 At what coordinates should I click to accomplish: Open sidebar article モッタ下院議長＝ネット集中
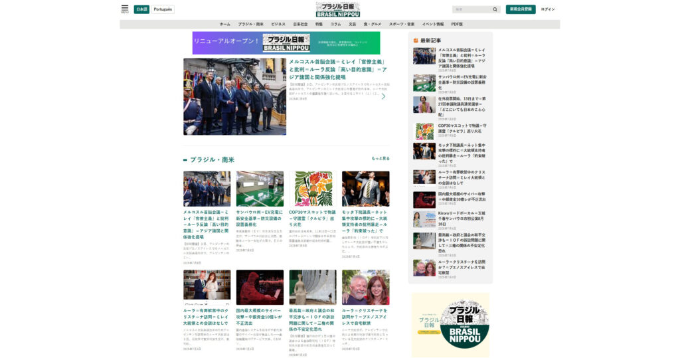point(462,153)
